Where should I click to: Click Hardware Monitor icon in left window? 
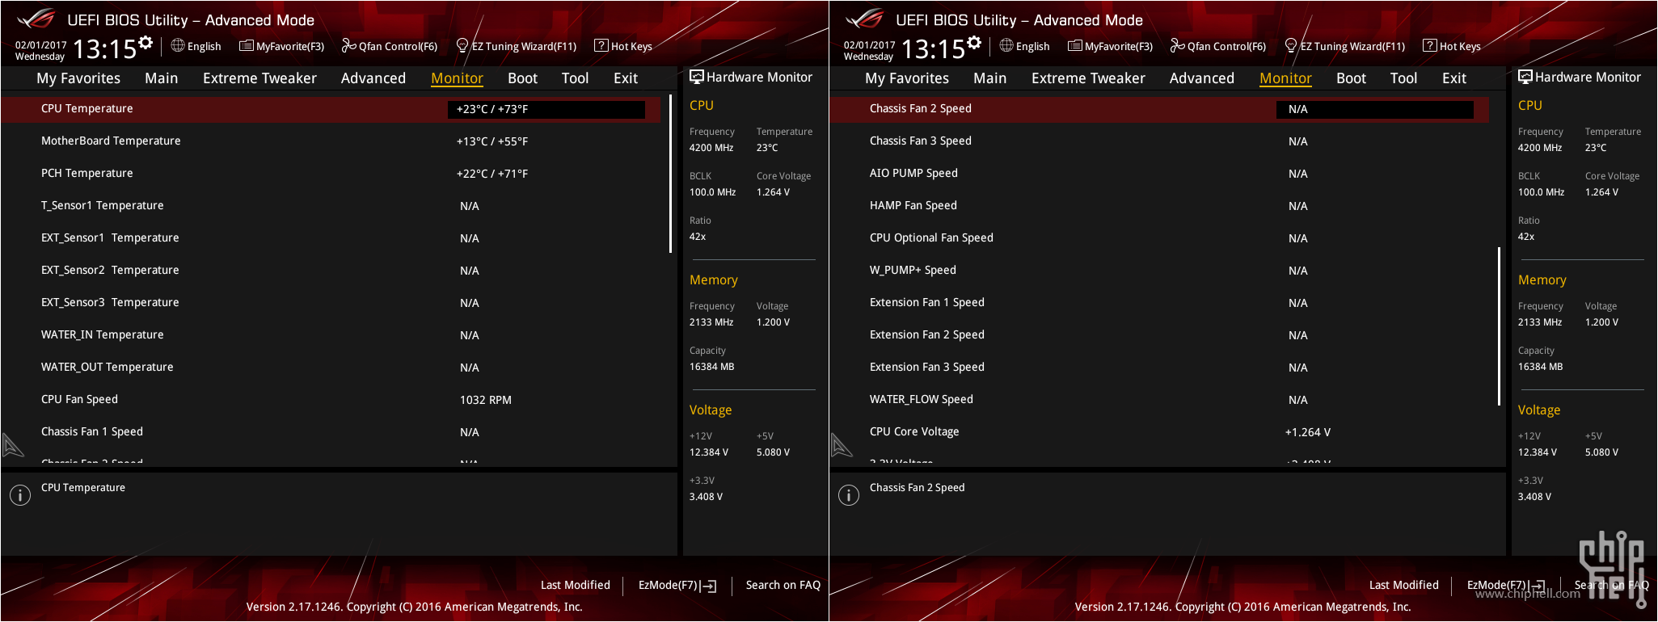coord(697,77)
